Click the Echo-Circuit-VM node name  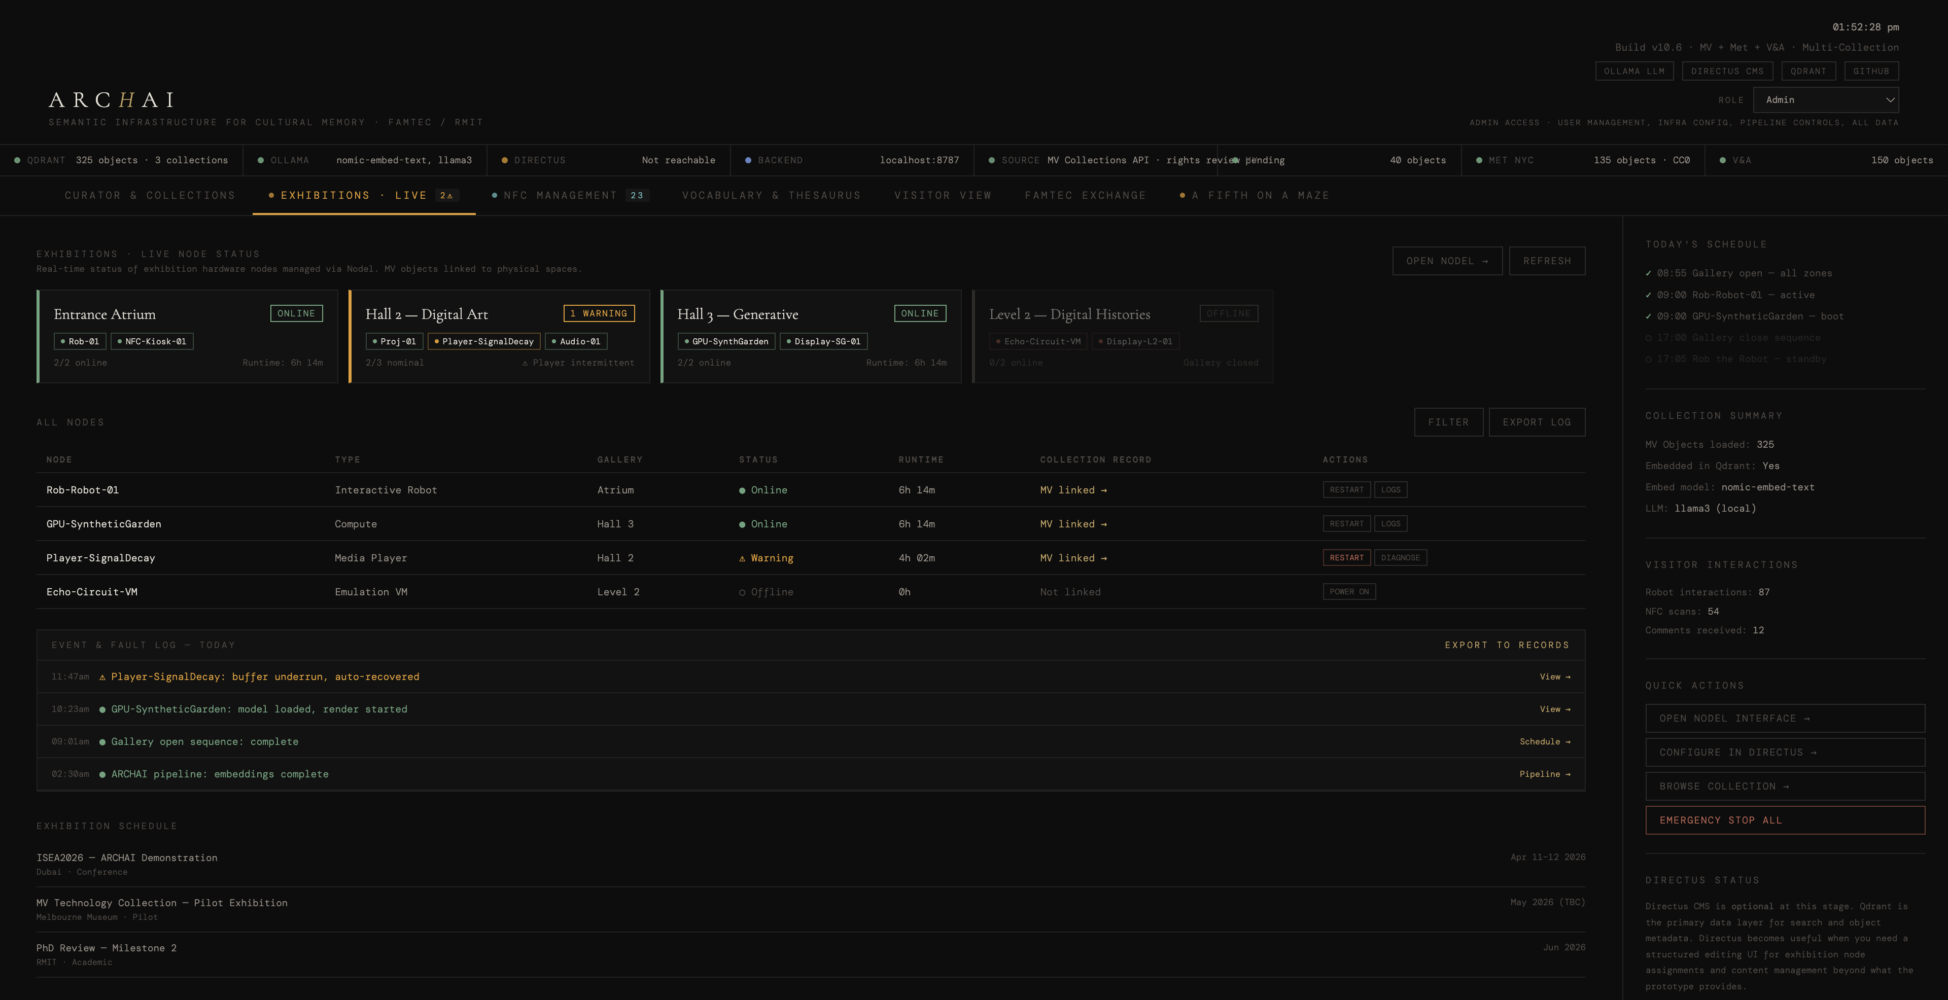91,593
